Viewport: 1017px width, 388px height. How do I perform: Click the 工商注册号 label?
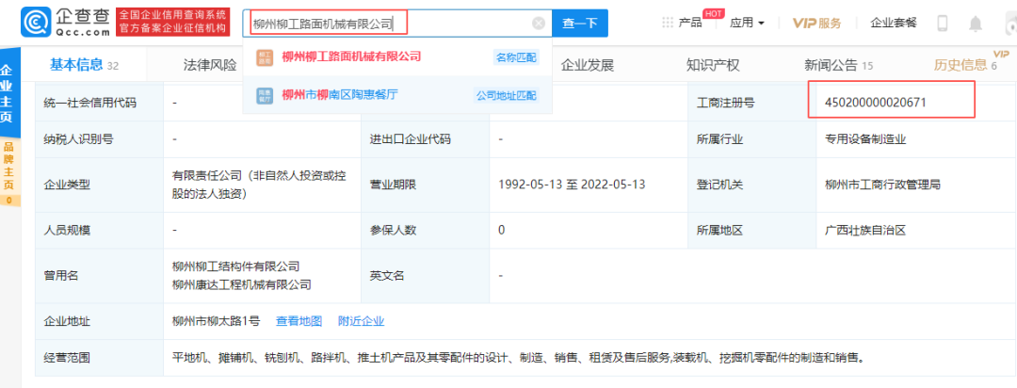pos(726,102)
